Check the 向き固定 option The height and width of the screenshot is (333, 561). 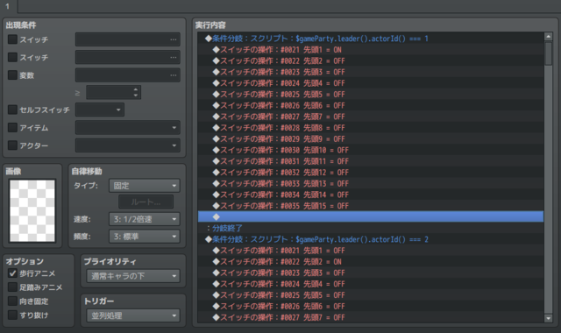click(x=12, y=301)
